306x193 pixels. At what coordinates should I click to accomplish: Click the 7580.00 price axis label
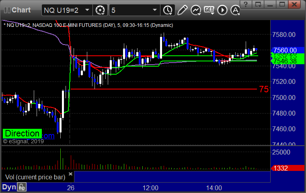pos(284,35)
